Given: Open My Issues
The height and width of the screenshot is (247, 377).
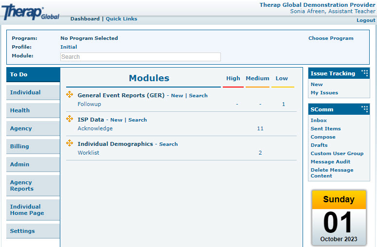Looking at the screenshot, I should click(x=324, y=93).
